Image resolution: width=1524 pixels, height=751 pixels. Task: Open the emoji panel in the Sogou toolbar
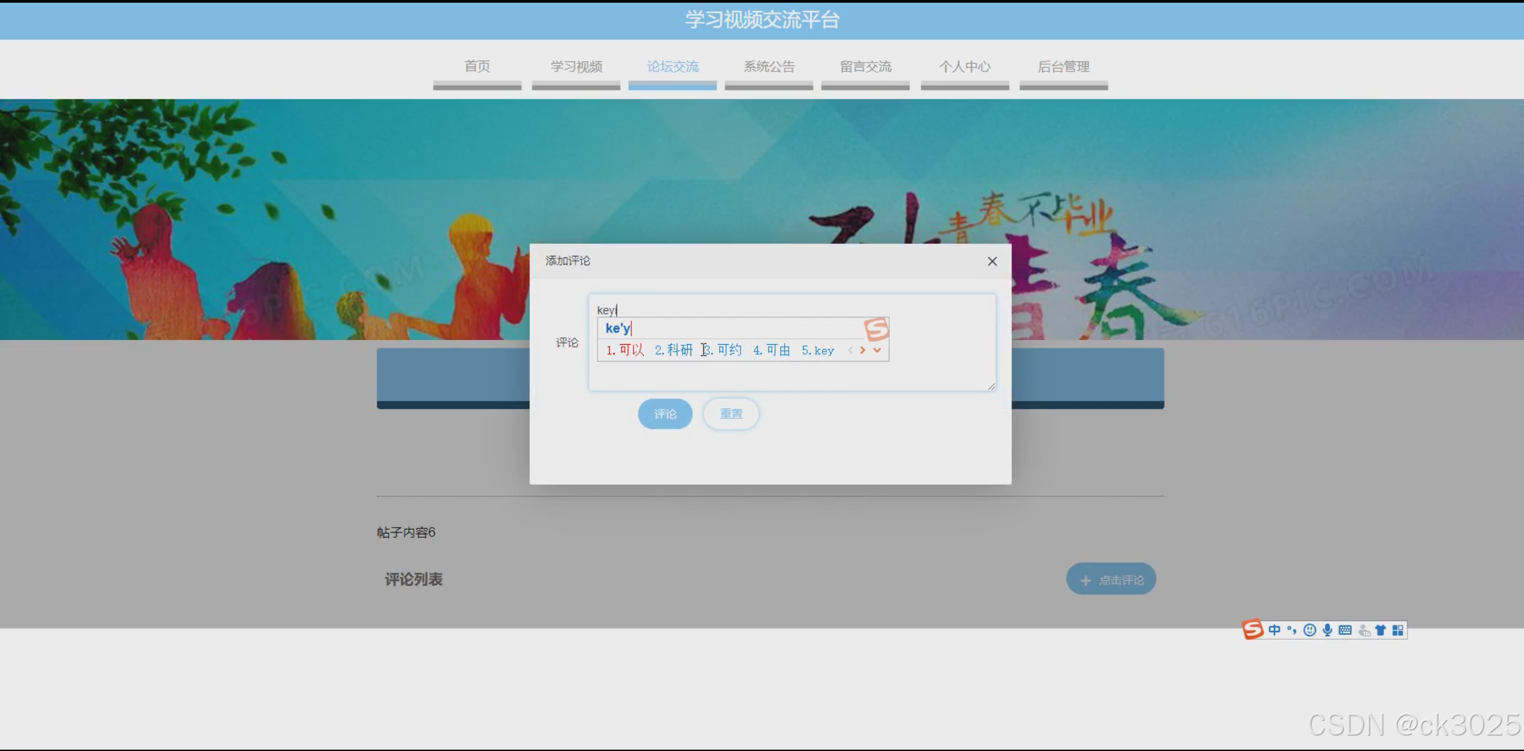click(x=1309, y=630)
